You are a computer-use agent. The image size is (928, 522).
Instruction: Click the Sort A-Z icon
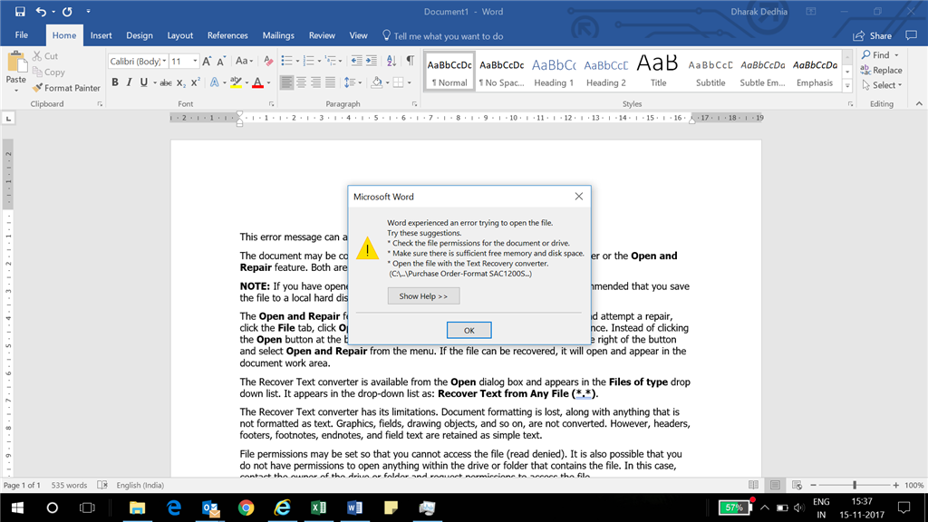[391, 61]
